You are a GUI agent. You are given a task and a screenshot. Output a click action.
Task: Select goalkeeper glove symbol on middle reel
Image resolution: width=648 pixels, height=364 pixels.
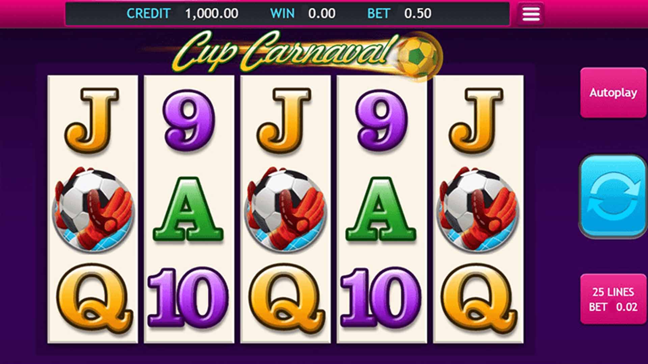tap(286, 209)
